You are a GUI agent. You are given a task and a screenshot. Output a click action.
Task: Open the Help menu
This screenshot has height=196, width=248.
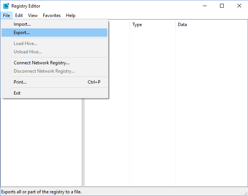[71, 16]
